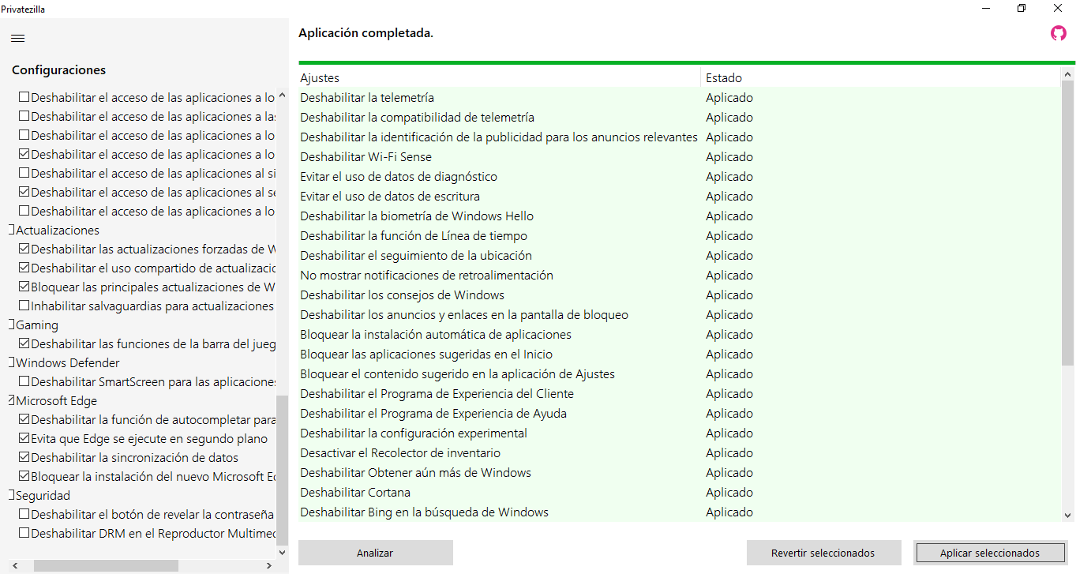Click the Estado column header
This screenshot has height=574, width=1076.
pyautogui.click(x=876, y=77)
